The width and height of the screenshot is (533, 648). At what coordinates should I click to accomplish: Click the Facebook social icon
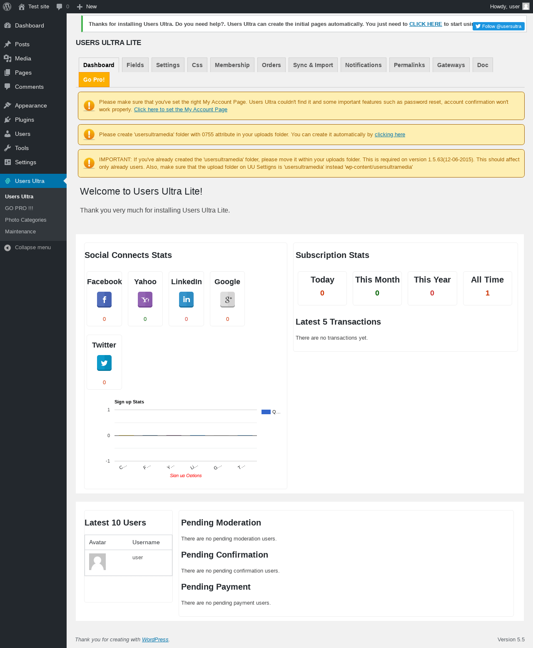104,300
